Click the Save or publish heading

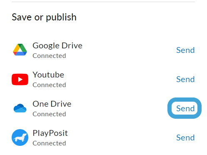coord(44,17)
